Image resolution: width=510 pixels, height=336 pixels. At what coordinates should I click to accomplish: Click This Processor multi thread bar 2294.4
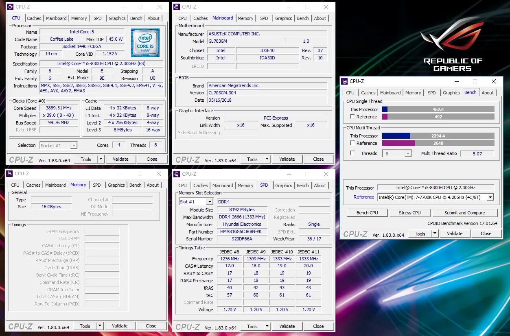point(438,136)
